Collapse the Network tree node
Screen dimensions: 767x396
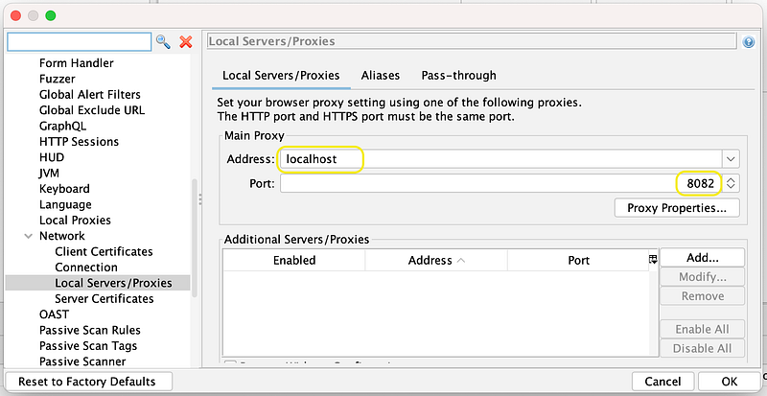29,236
